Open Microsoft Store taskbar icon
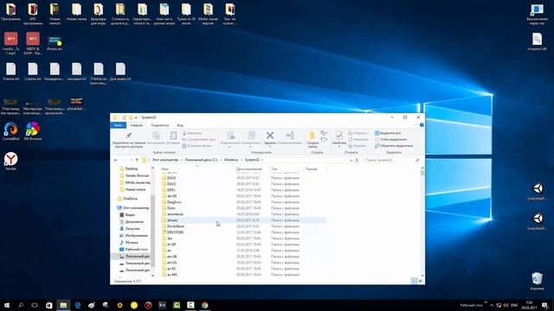The width and height of the screenshot is (554, 311). (x=49, y=305)
